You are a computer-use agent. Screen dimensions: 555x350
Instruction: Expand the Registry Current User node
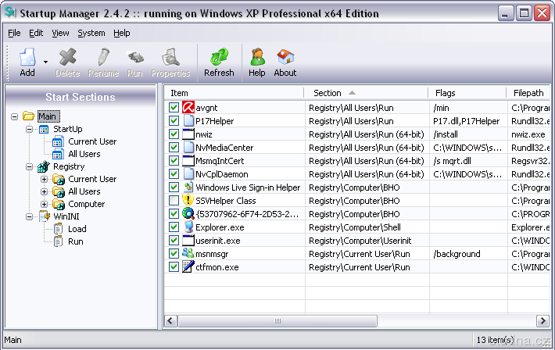tap(44, 179)
